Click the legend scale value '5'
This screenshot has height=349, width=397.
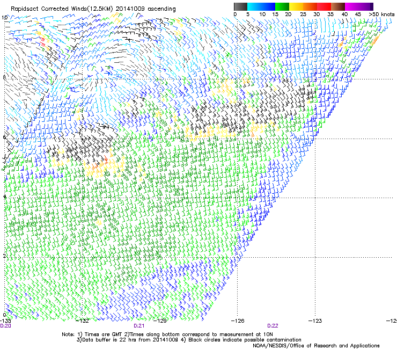point(248,14)
